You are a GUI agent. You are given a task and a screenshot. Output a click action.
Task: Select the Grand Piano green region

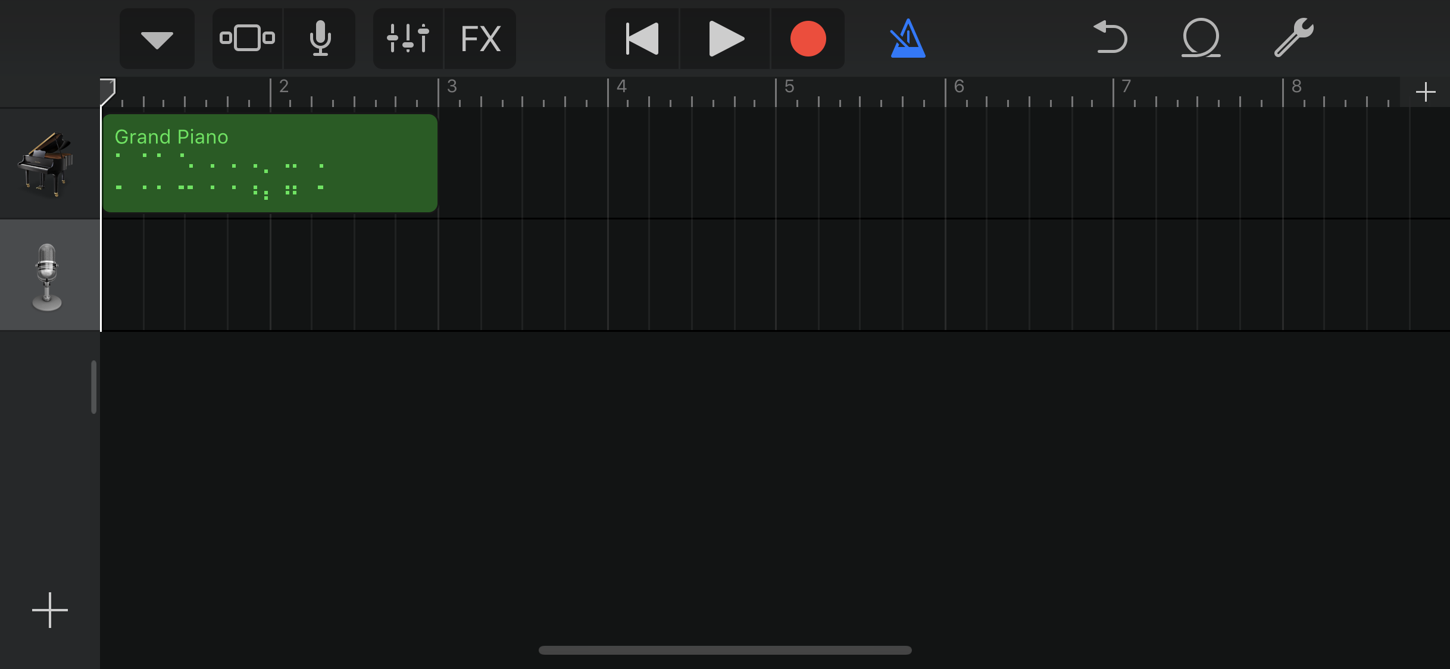[270, 164]
